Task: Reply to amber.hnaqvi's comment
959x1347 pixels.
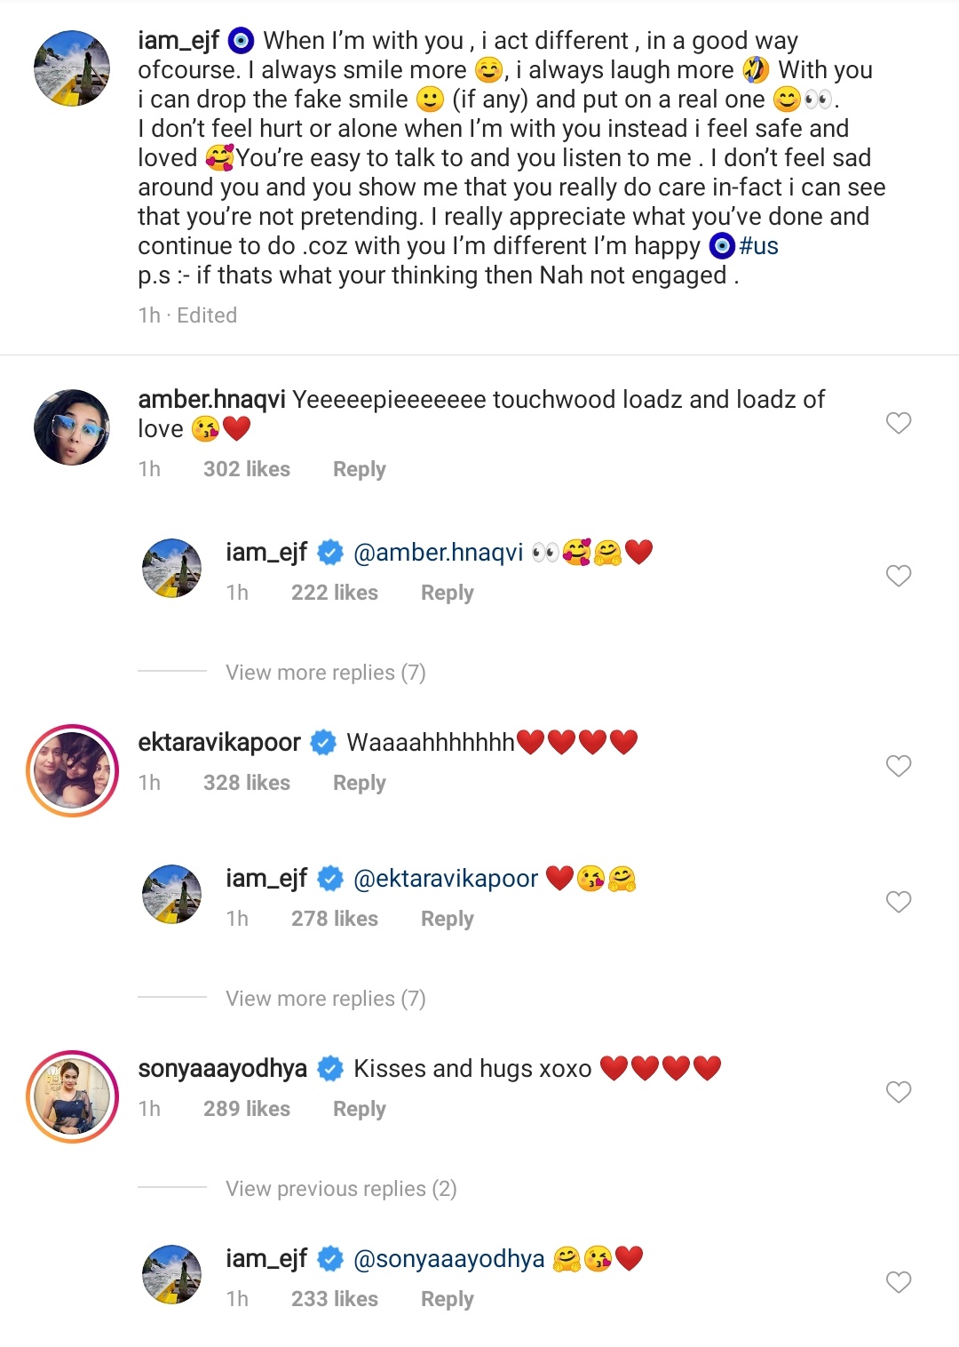Action: (x=359, y=469)
